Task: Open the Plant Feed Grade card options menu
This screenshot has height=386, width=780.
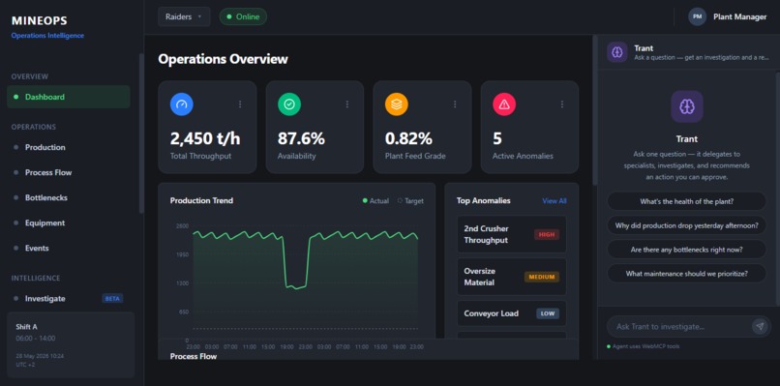Action: pos(455,104)
